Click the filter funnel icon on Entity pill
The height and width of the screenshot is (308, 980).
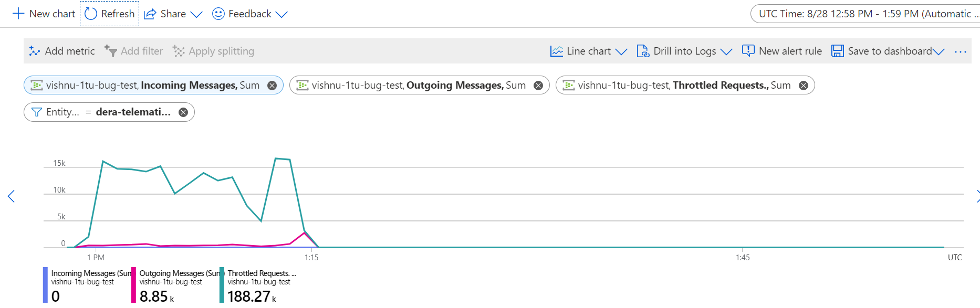(37, 112)
